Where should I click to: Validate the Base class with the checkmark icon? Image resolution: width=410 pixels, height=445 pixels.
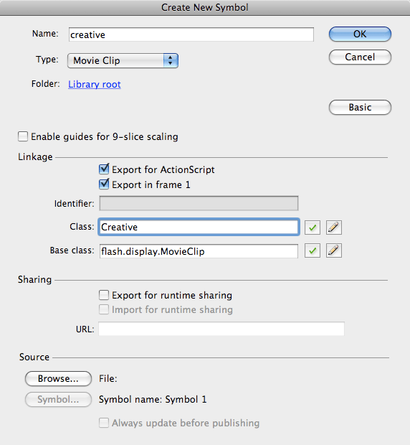tap(313, 250)
